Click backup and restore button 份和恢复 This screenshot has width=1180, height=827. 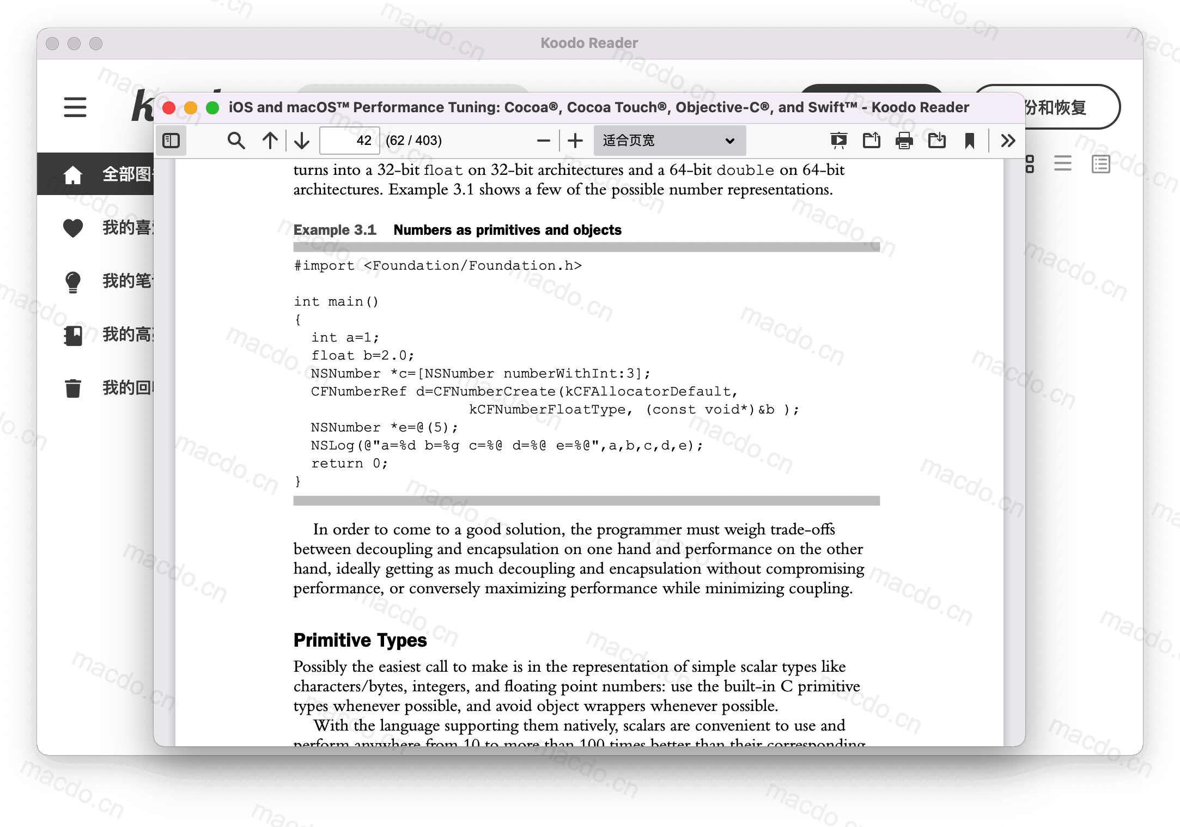1072,107
